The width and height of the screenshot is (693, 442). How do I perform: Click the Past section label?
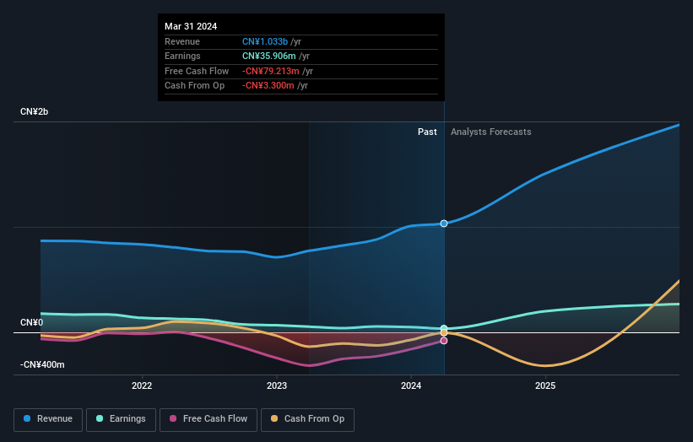tap(427, 132)
